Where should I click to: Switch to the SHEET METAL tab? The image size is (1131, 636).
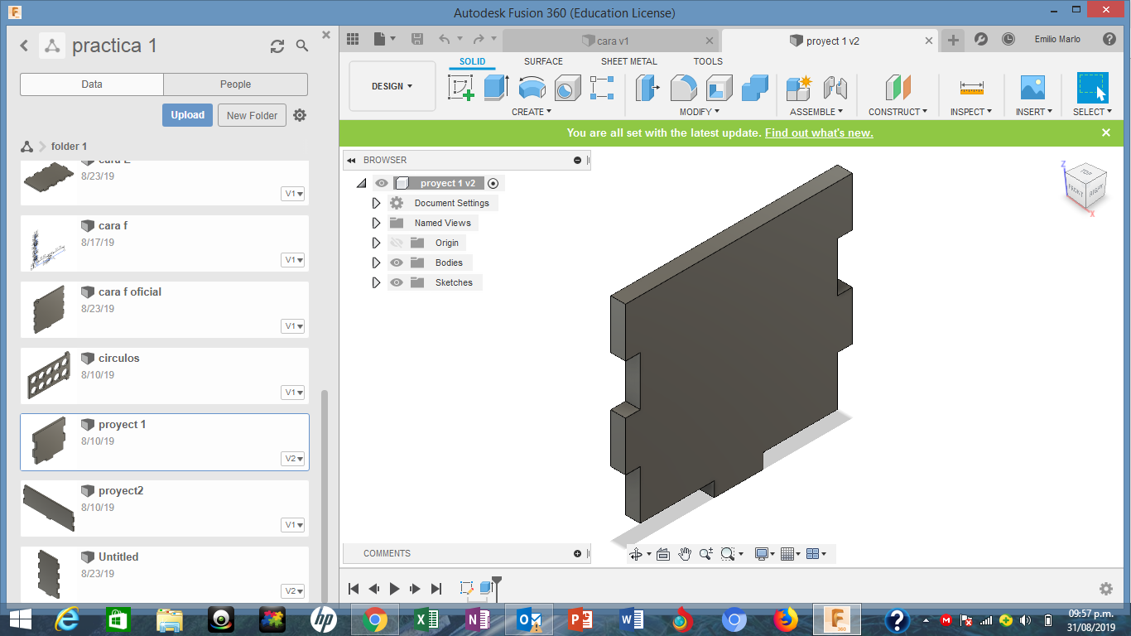[629, 61]
